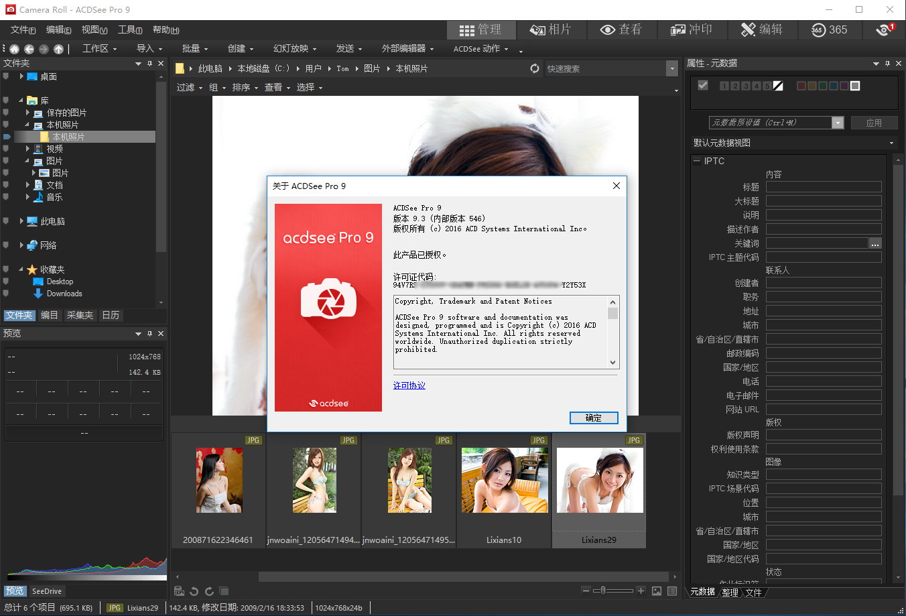Navigate back with the left arrow icon
The width and height of the screenshot is (906, 616).
pos(29,49)
